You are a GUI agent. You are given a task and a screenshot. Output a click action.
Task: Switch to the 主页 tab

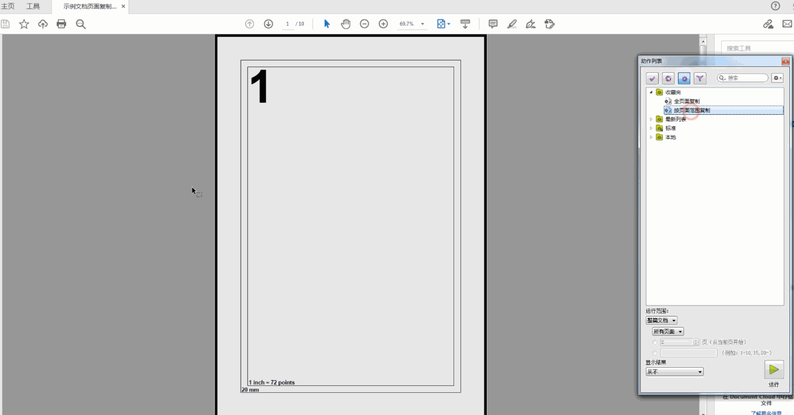click(x=8, y=6)
